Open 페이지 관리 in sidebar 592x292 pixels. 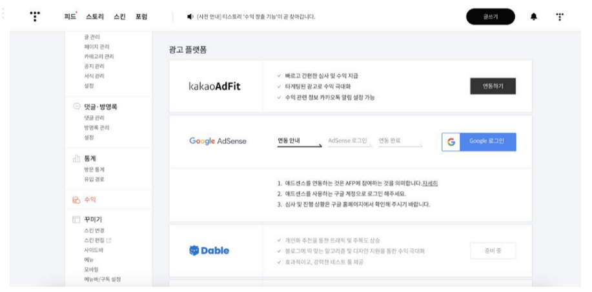pos(97,46)
